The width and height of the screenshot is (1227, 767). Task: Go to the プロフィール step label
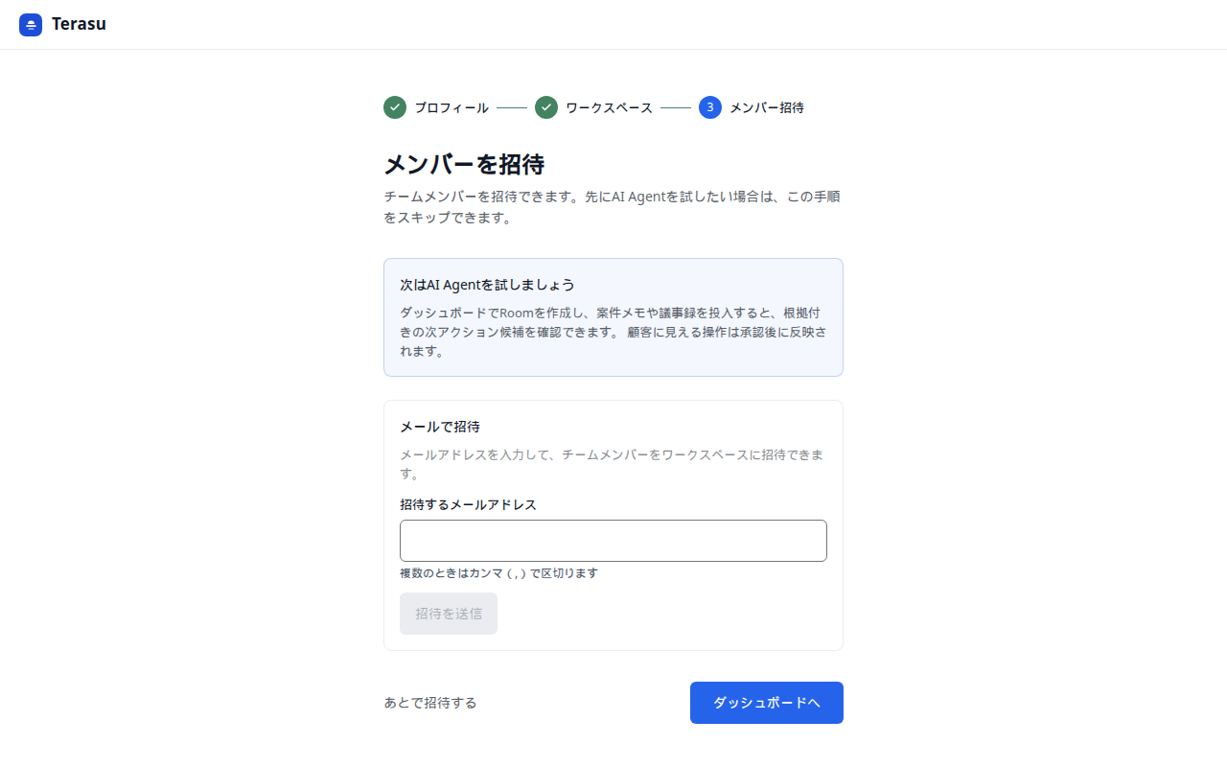pyautogui.click(x=451, y=107)
